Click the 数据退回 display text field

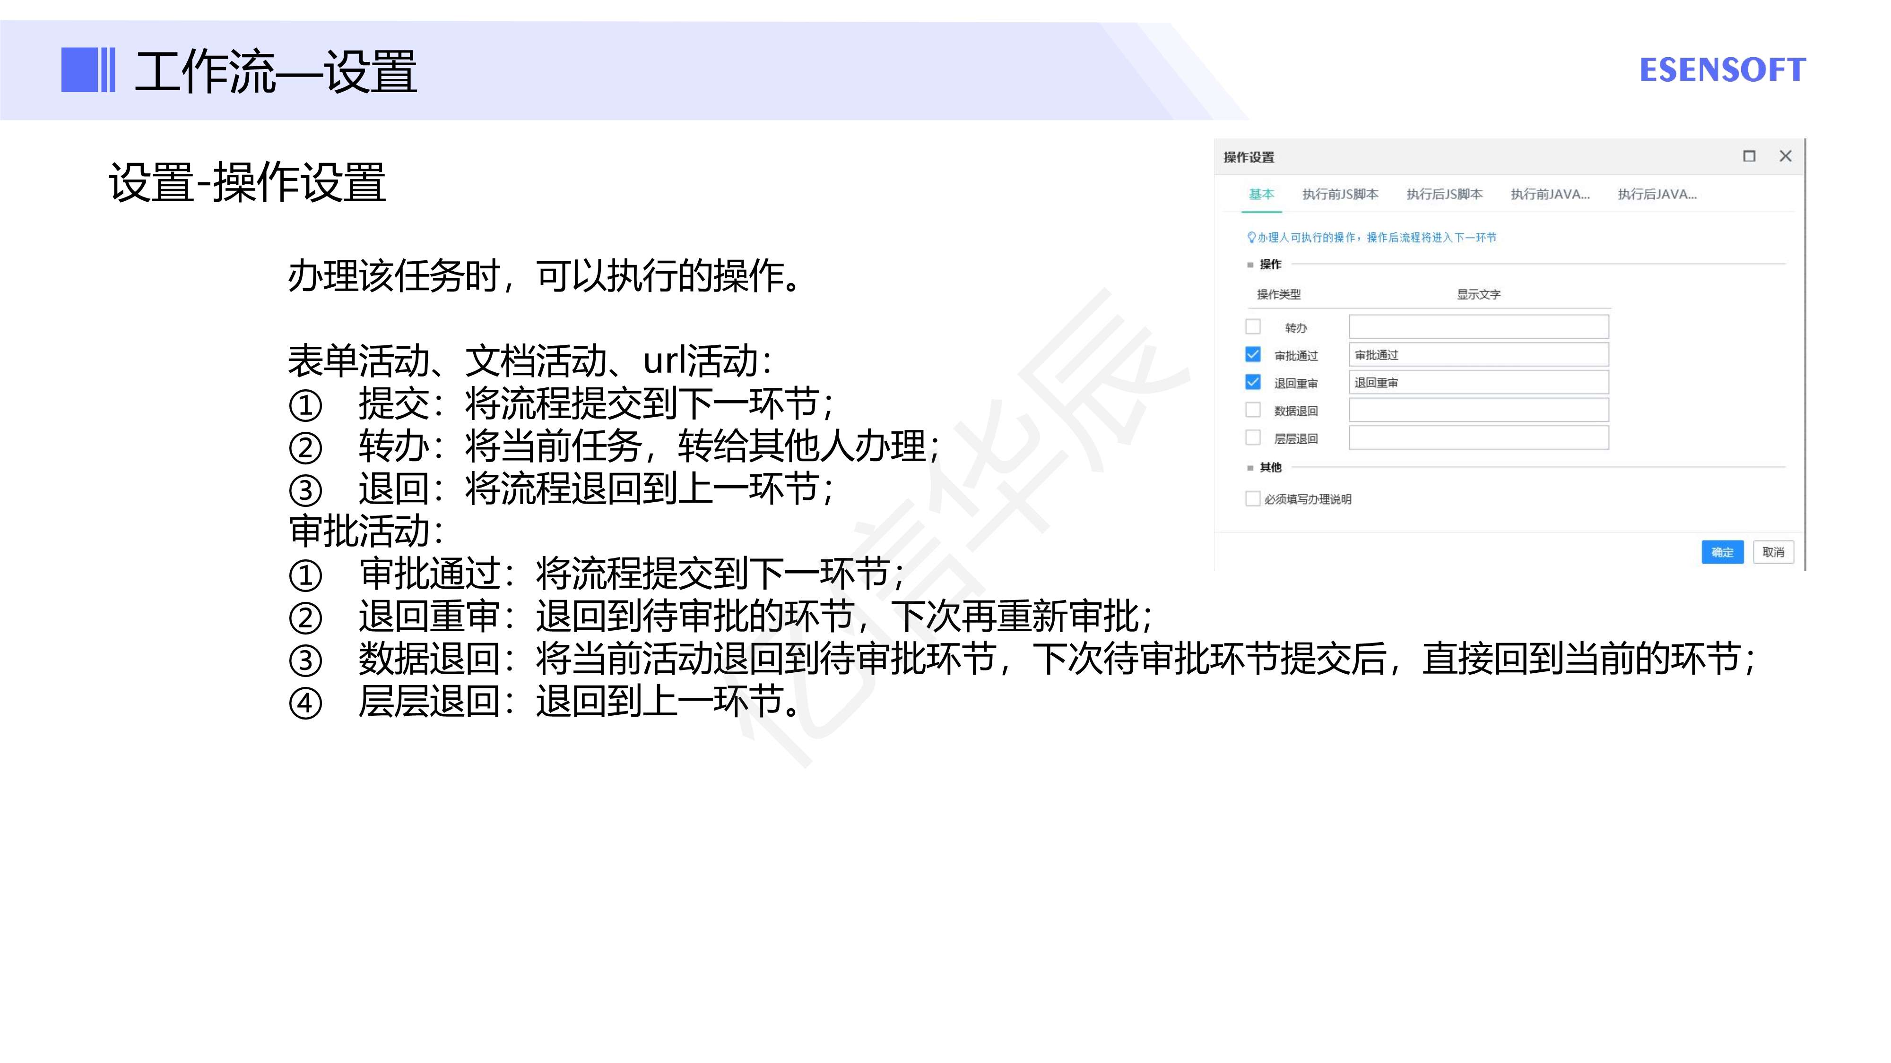[x=1478, y=409]
